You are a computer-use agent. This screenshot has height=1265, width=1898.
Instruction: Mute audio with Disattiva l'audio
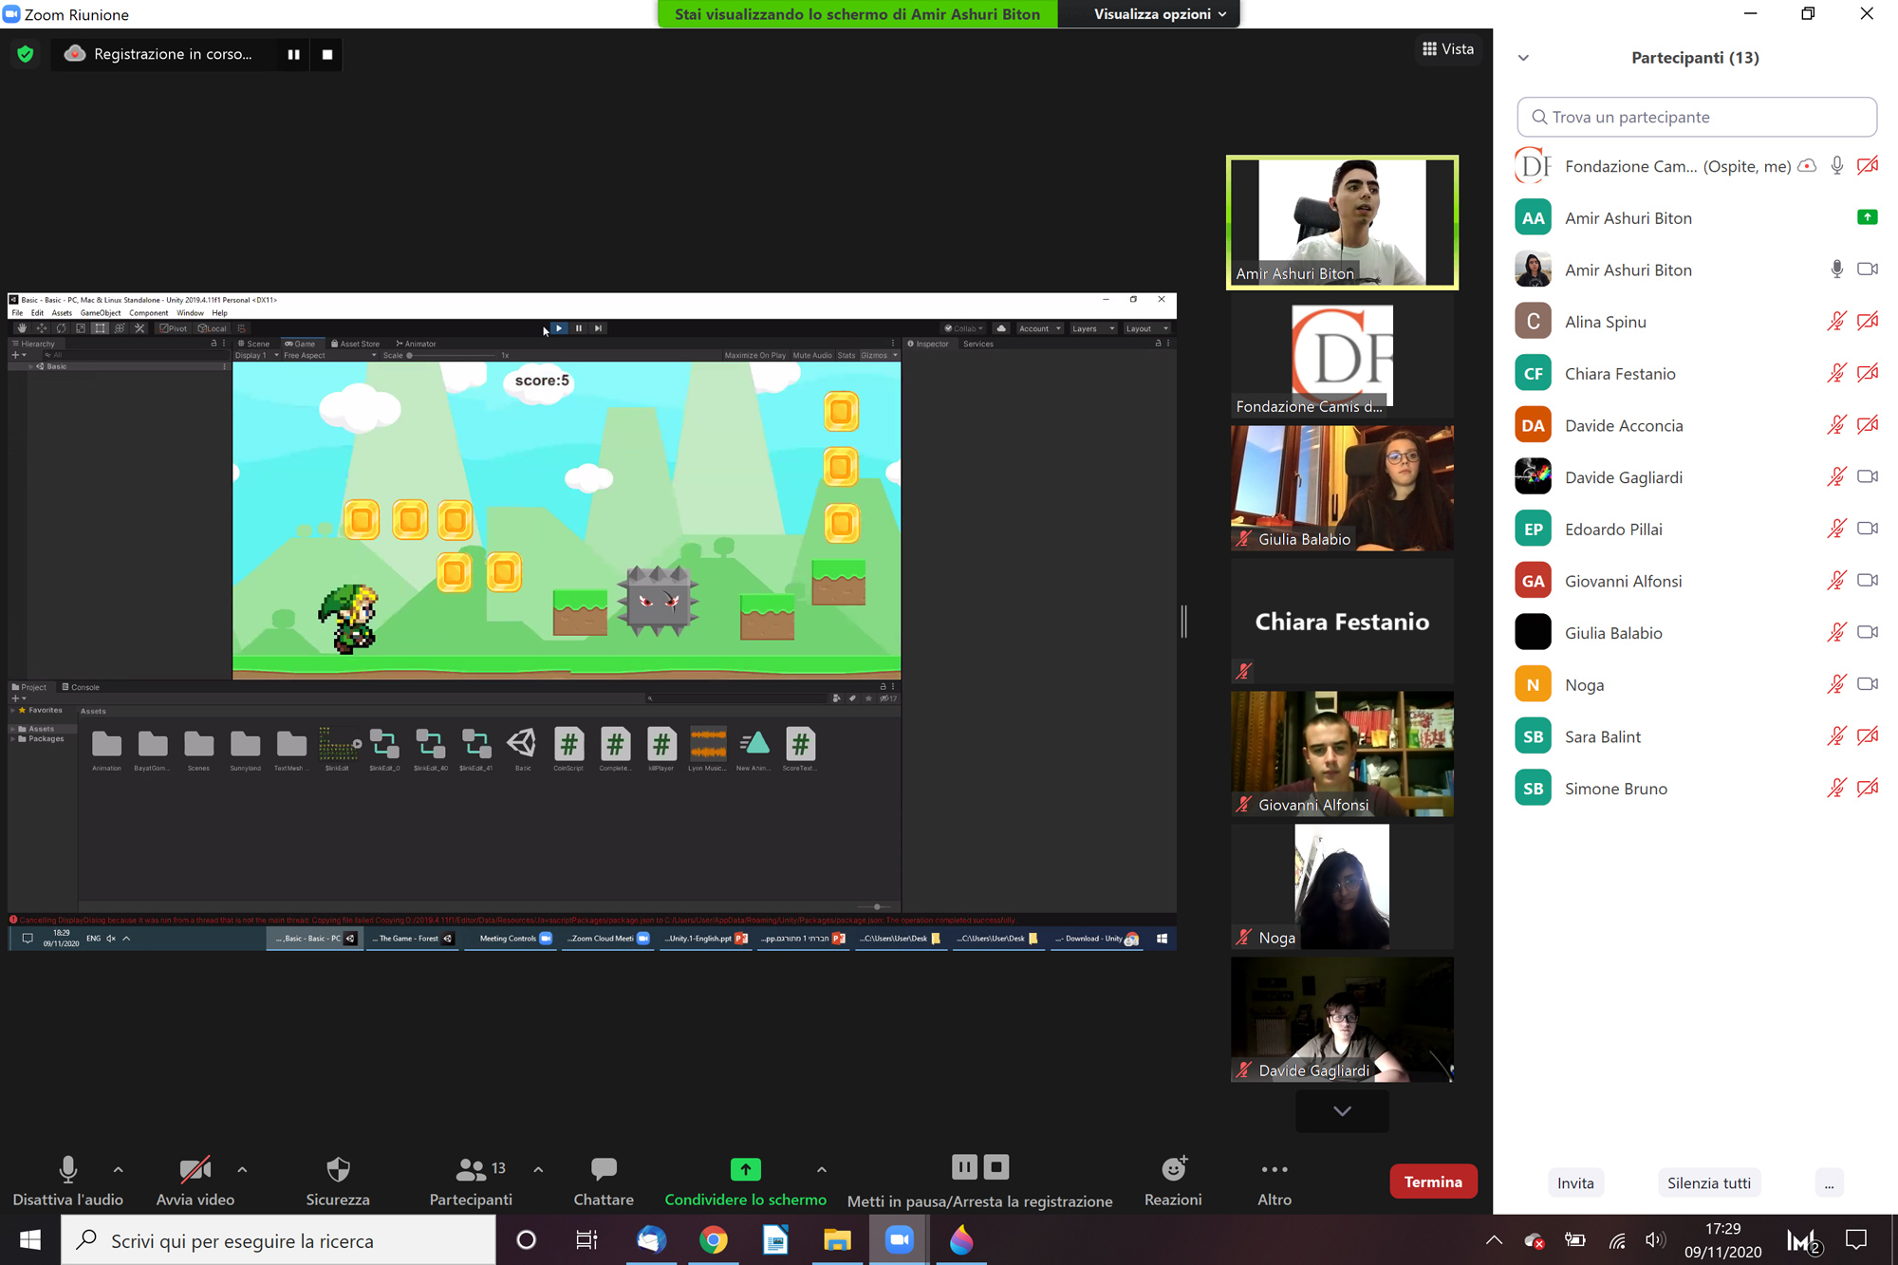67,1181
